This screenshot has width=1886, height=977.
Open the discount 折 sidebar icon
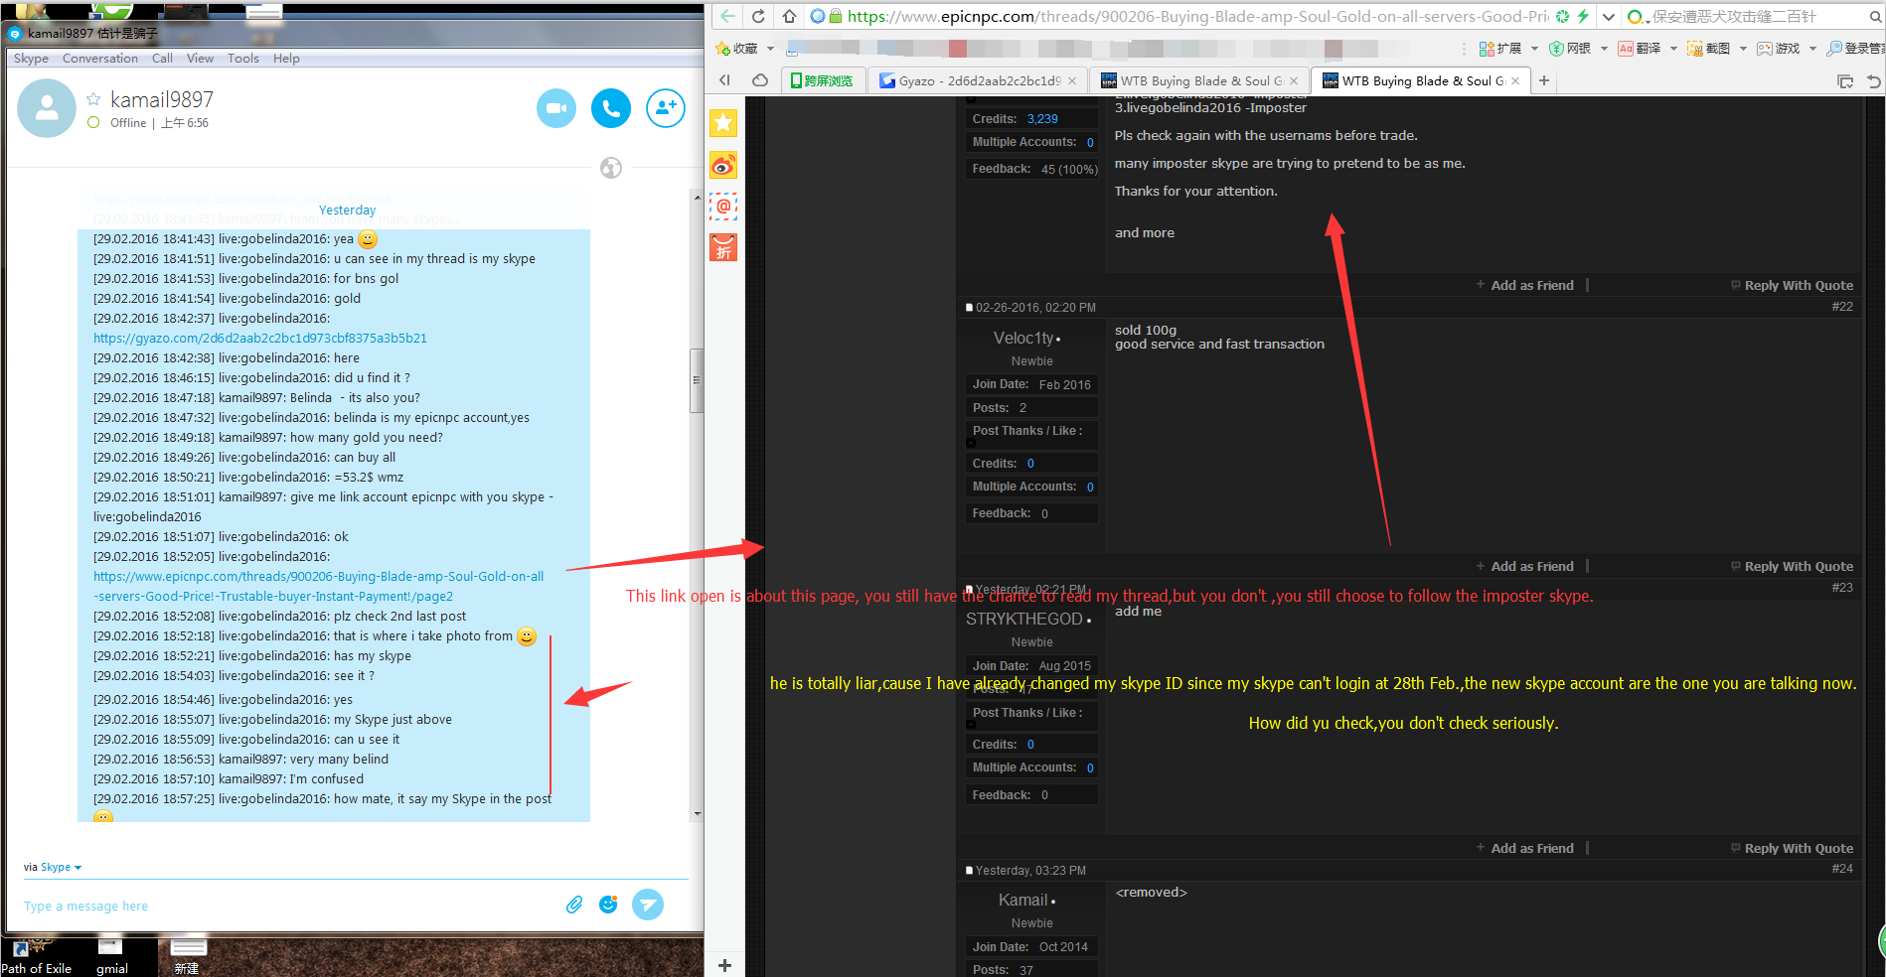723,248
